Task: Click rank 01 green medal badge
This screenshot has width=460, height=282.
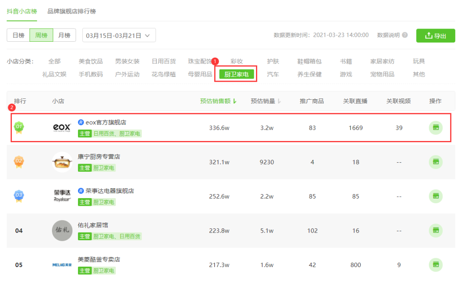Action: pyautogui.click(x=19, y=128)
